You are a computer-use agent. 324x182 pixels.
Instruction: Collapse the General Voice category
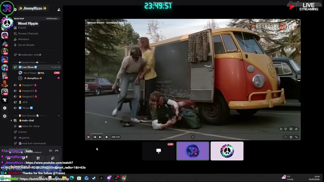coord(29,62)
